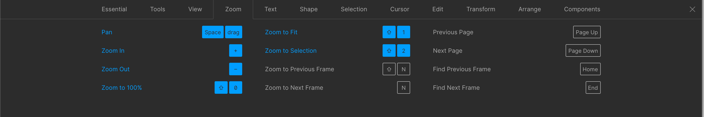The width and height of the screenshot is (704, 117).
Task: Click the minus key for Zoom Out
Action: [235, 69]
